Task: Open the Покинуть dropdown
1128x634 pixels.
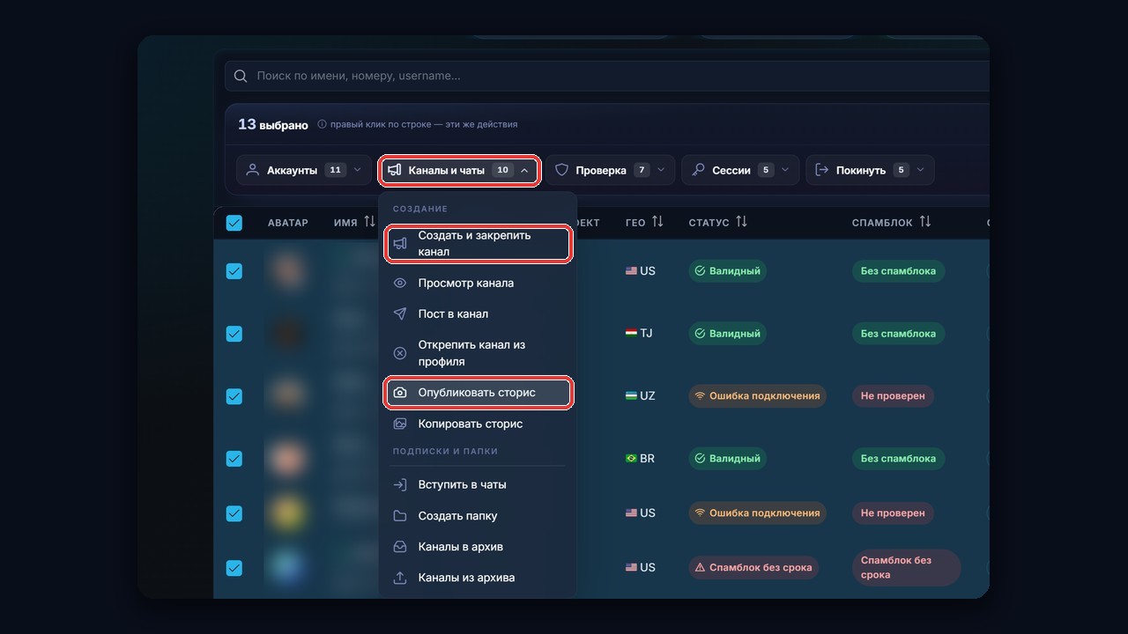Action: pos(870,170)
